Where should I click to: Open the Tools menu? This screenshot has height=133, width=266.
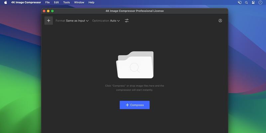pyautogui.click(x=66, y=2)
